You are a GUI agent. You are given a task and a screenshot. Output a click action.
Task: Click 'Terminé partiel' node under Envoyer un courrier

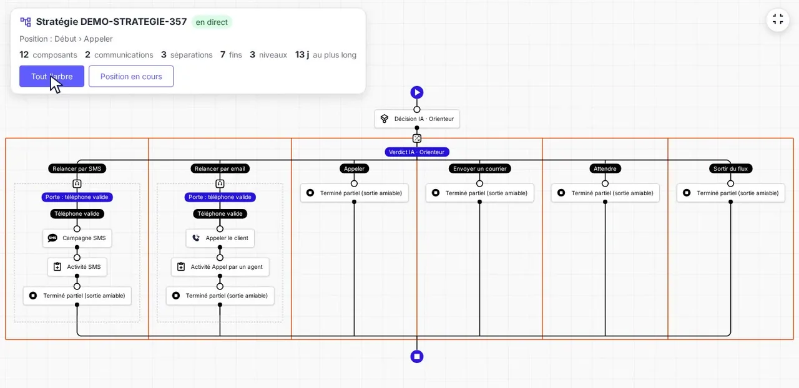tap(480, 193)
